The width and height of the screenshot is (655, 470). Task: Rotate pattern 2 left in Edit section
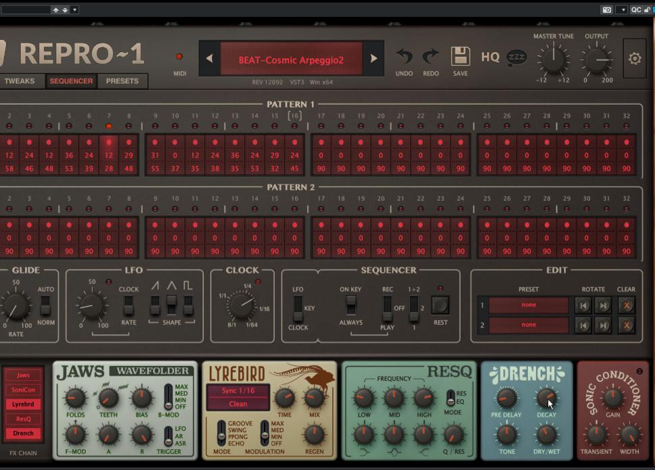(583, 325)
